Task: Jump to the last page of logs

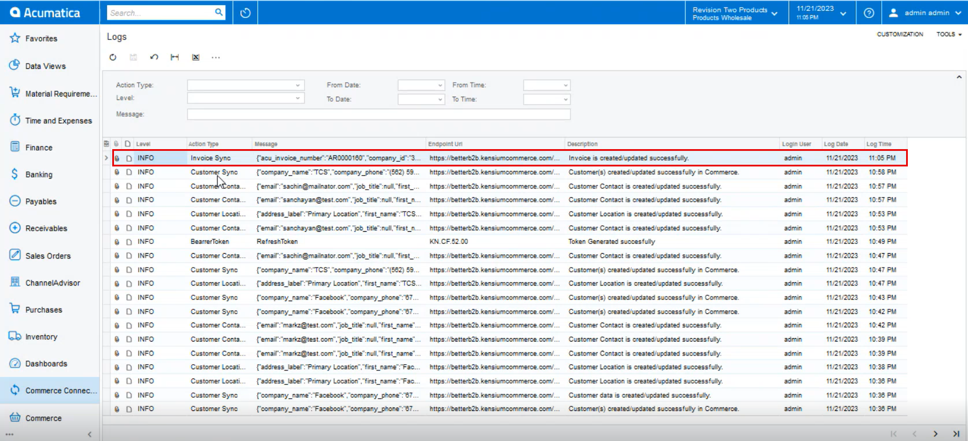Action: point(956,433)
